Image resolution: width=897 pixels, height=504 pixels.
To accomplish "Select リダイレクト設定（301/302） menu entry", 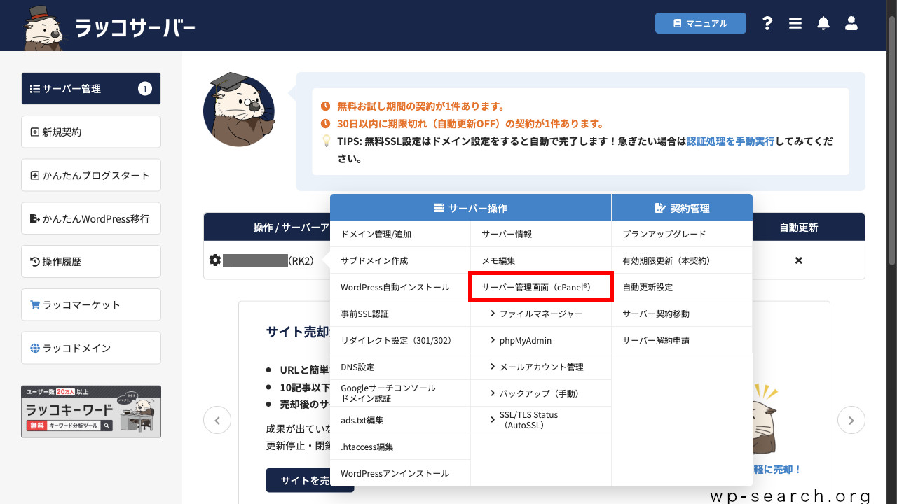I will click(400, 340).
